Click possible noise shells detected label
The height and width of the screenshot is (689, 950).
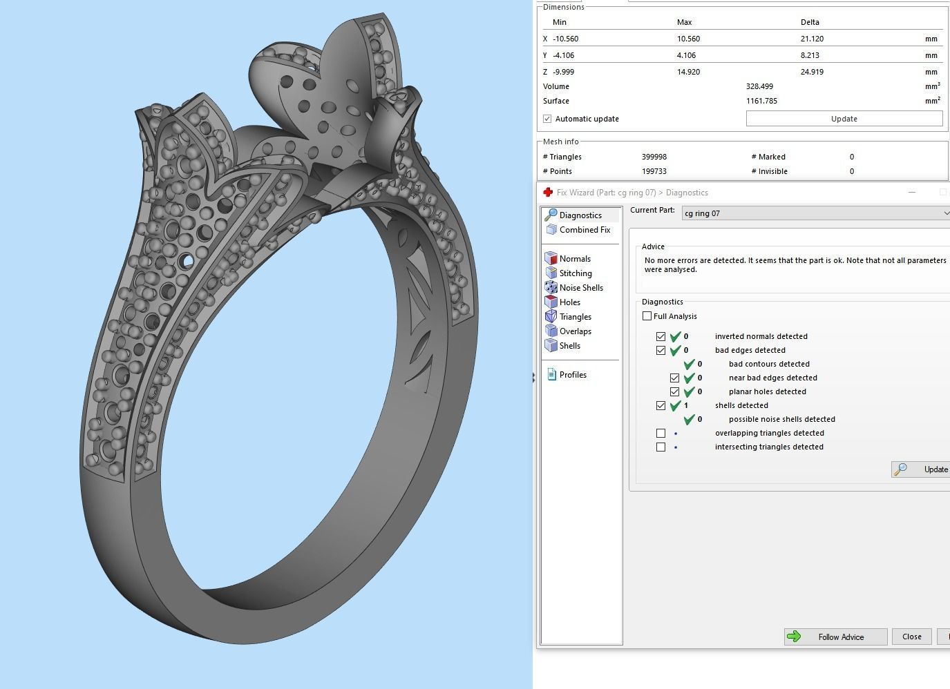[782, 419]
